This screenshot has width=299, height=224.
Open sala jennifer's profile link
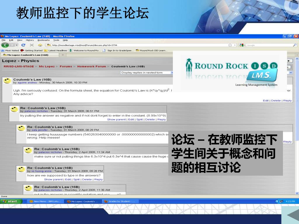[x=40, y=130]
